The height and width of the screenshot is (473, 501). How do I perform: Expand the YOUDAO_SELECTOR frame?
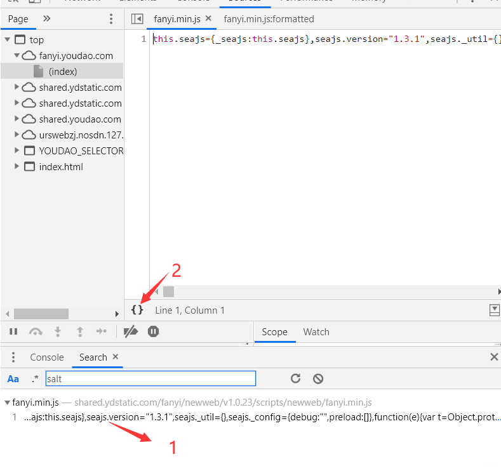coord(17,150)
